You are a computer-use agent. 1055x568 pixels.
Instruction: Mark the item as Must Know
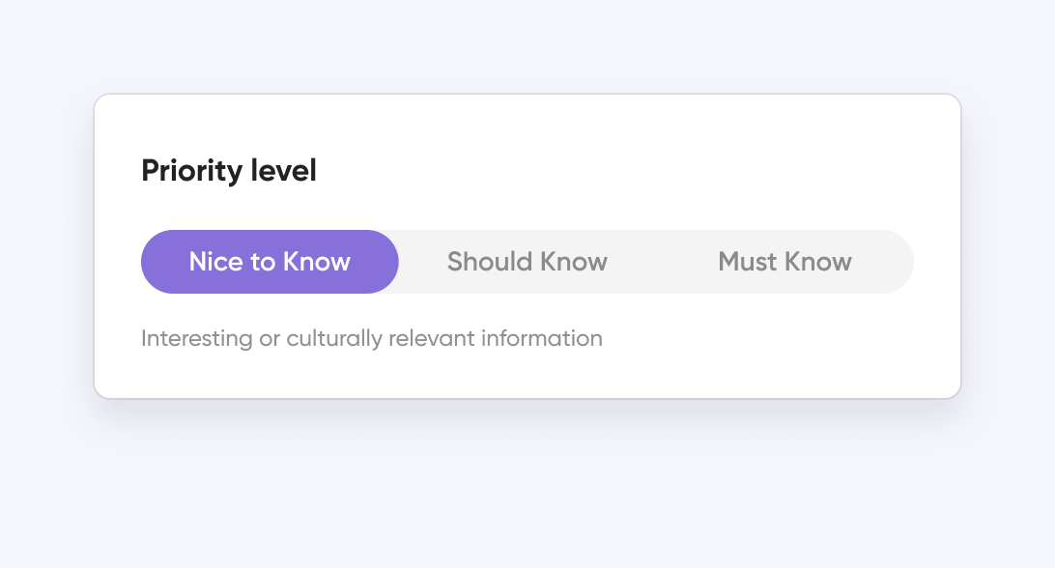[x=784, y=262]
